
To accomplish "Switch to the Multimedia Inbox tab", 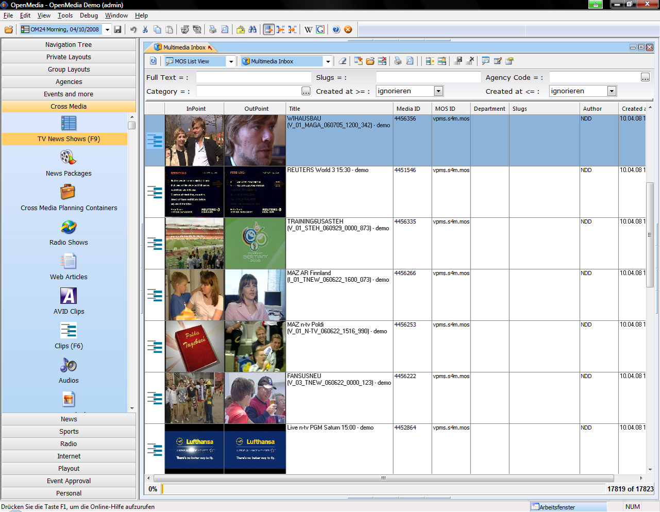I will pyautogui.click(x=184, y=47).
